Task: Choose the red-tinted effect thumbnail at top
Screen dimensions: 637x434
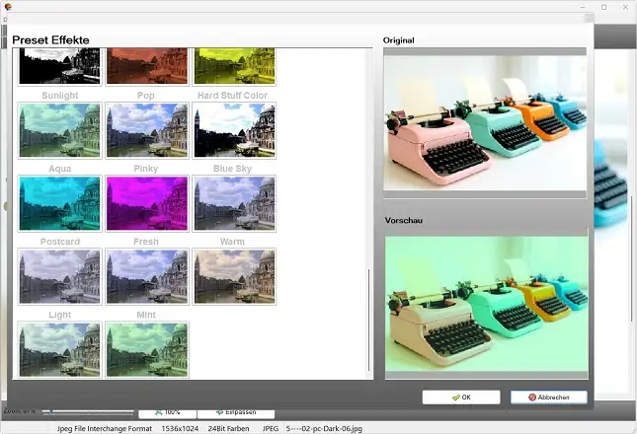Action: (x=146, y=65)
